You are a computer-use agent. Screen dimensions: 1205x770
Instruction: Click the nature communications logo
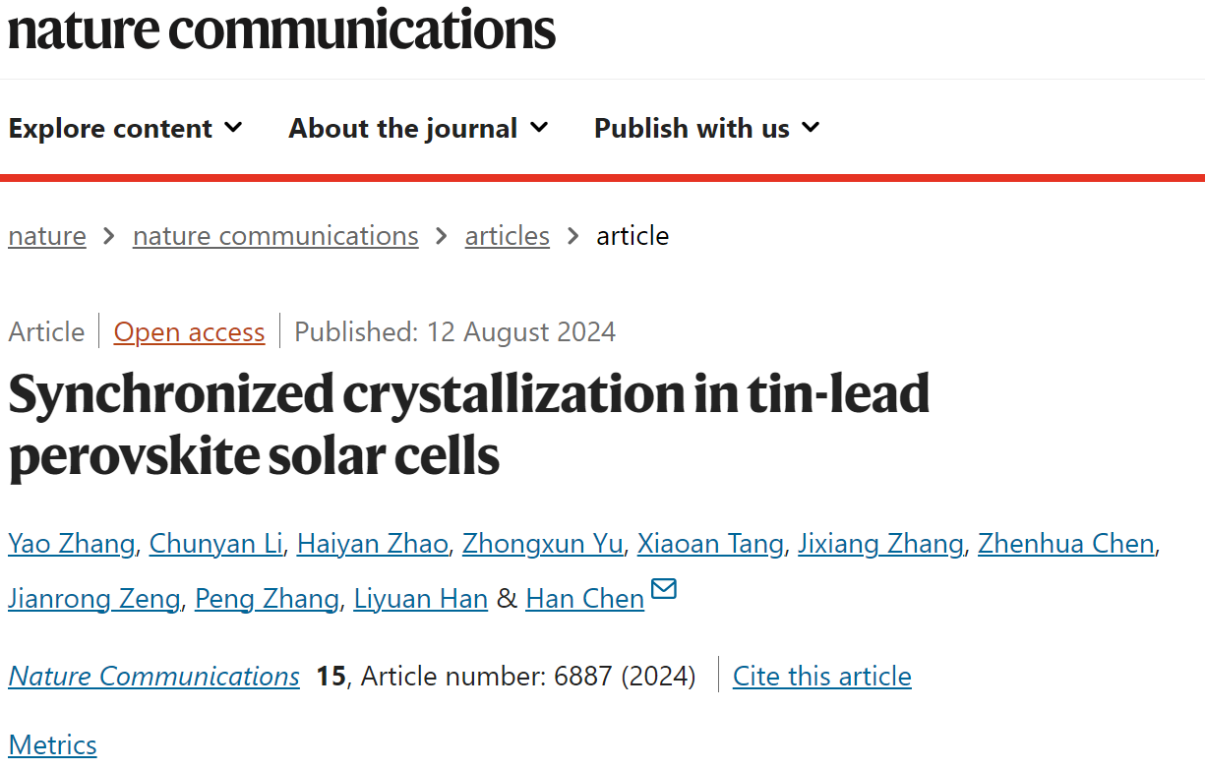tap(282, 29)
